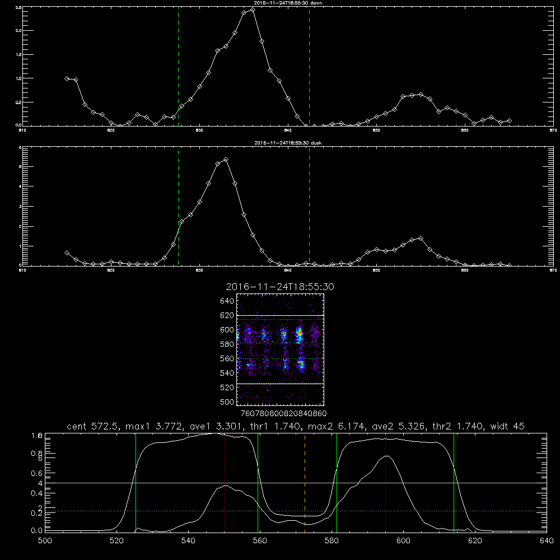Click the '560' y-axis label beside the image
The image size is (560, 560).
point(227,358)
